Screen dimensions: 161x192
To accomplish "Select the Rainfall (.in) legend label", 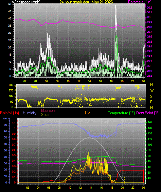I will (10, 113).
